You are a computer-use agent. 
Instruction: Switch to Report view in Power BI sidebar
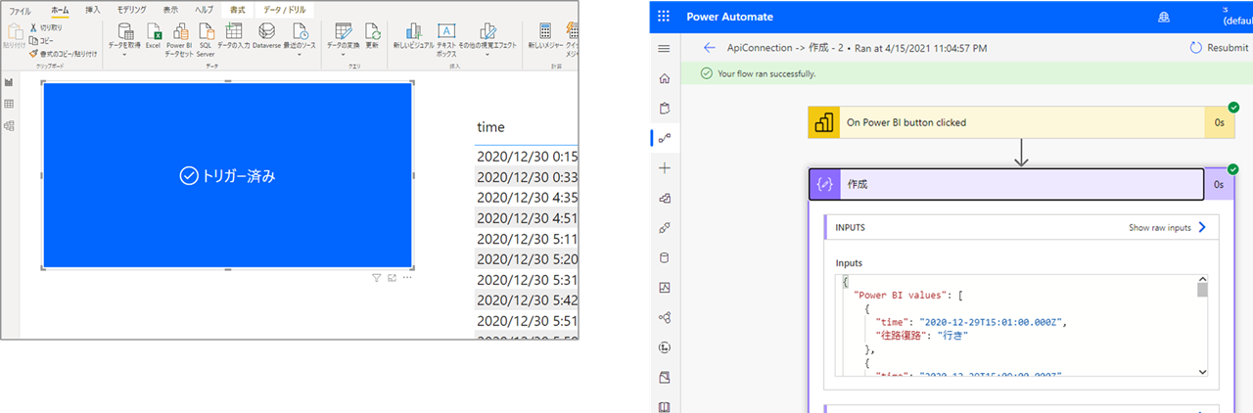(9, 84)
